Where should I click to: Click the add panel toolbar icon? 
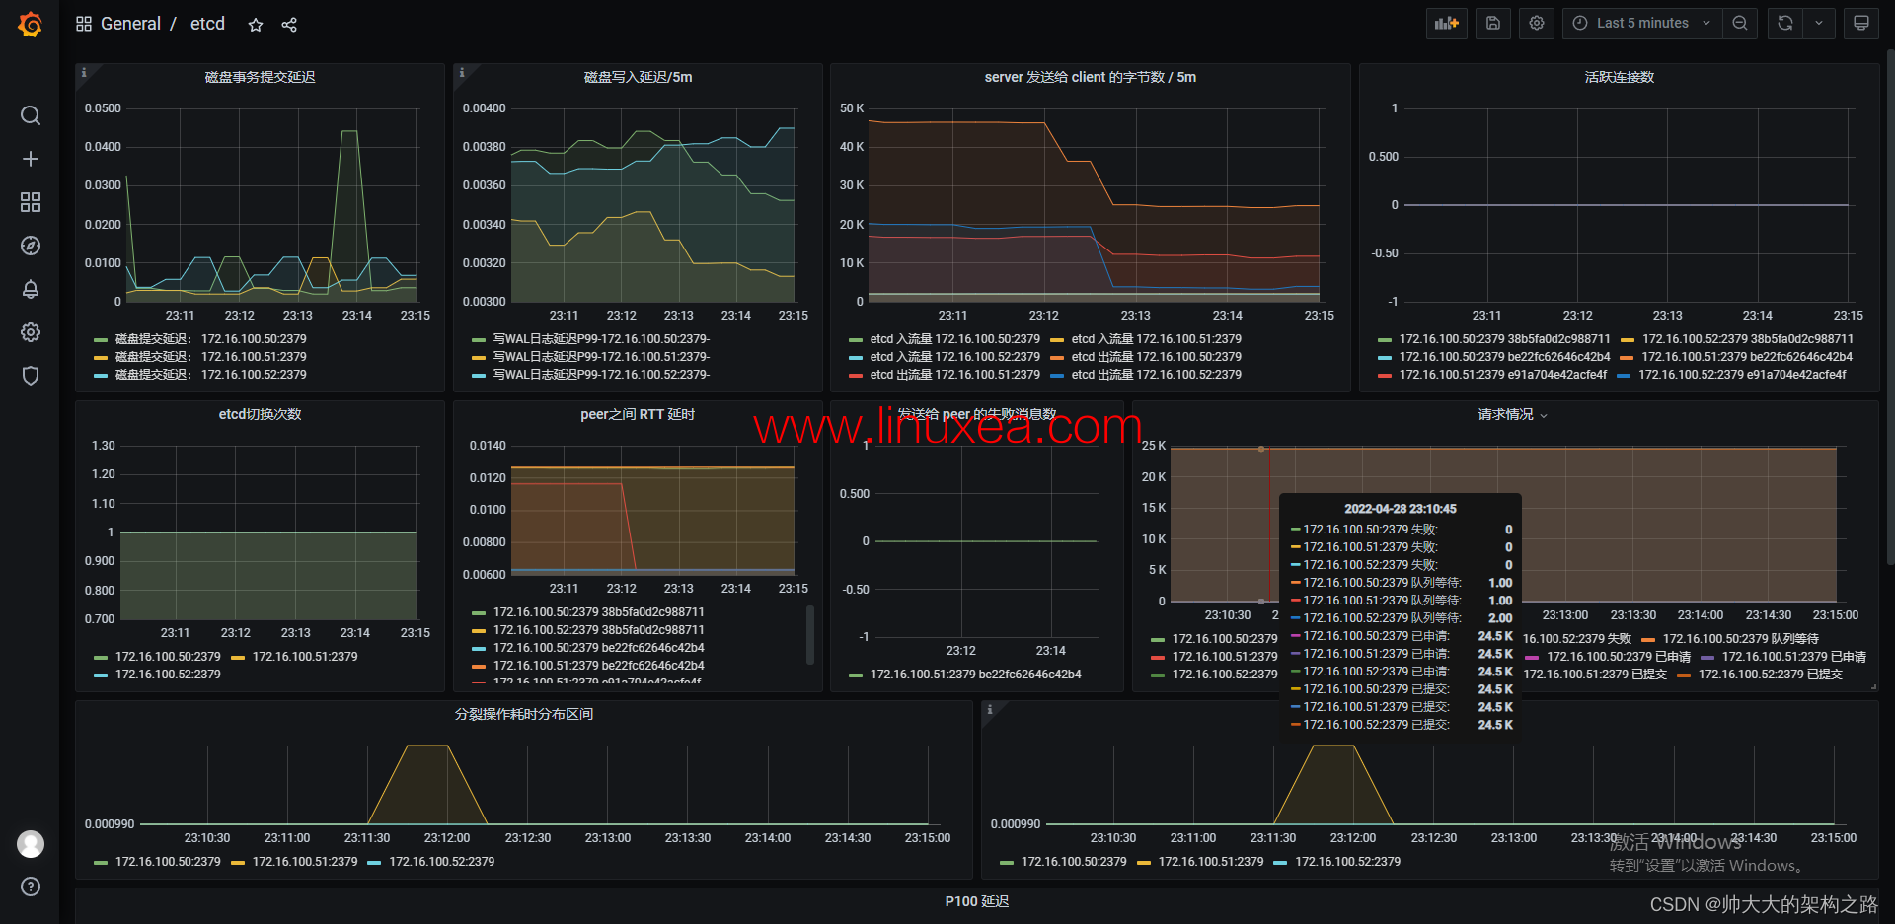pos(1446,23)
